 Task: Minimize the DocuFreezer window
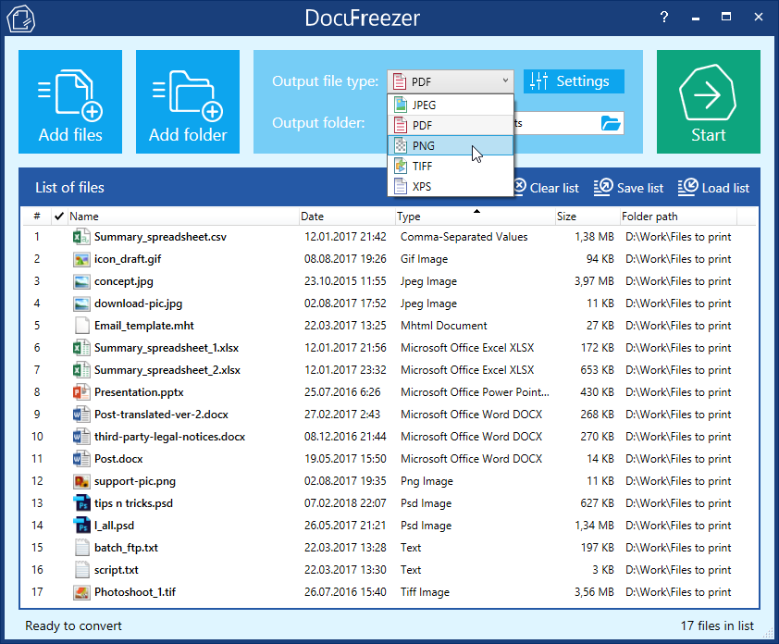(x=696, y=18)
